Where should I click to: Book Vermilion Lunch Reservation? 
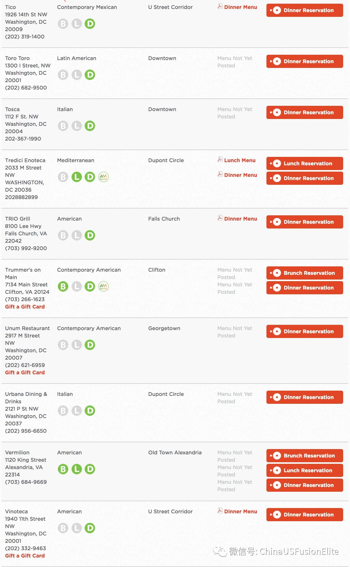(305, 470)
